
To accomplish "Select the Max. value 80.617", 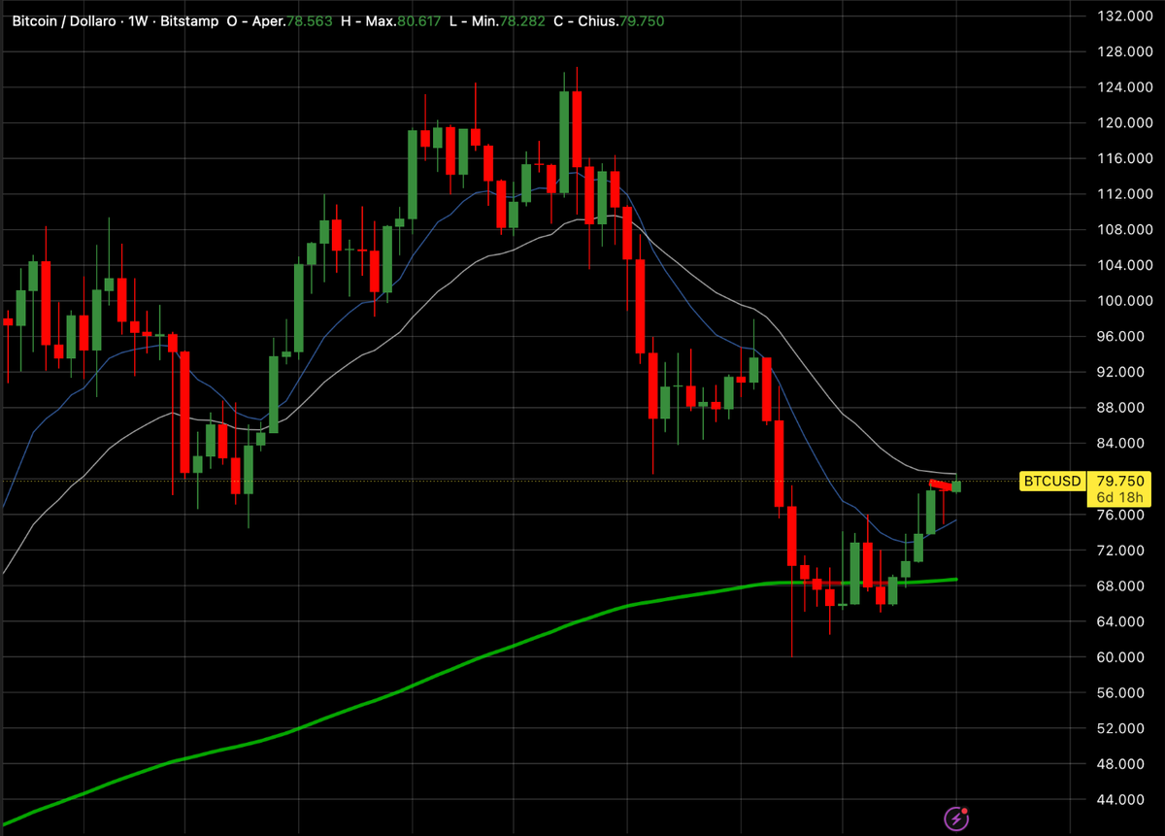I will click(419, 19).
